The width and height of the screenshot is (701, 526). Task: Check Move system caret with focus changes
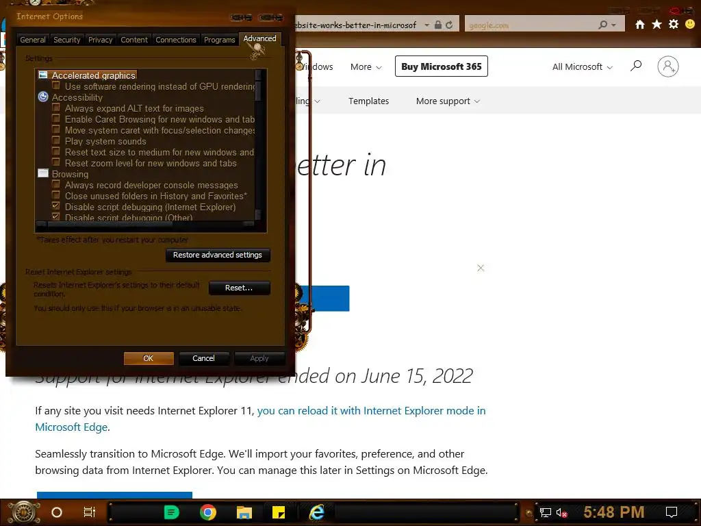[56, 129]
